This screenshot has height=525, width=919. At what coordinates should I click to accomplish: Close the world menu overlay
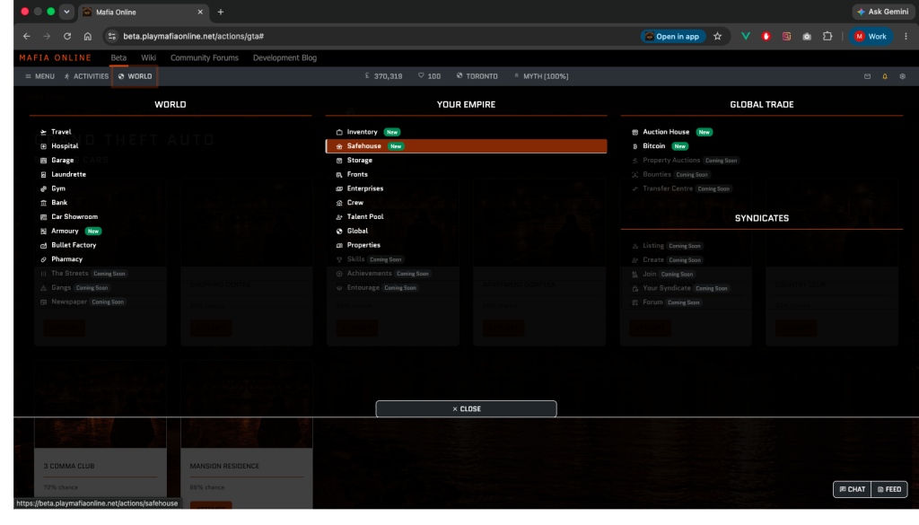point(466,409)
